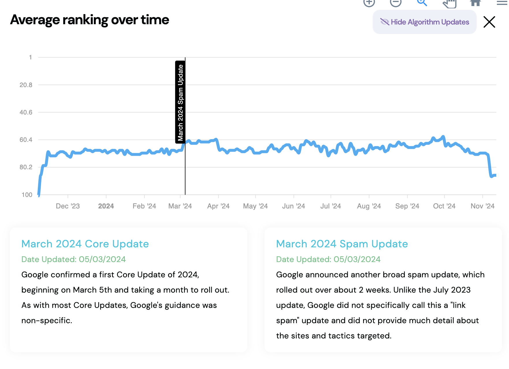
Task: Click the Sep '24 axis label
Action: click(407, 206)
